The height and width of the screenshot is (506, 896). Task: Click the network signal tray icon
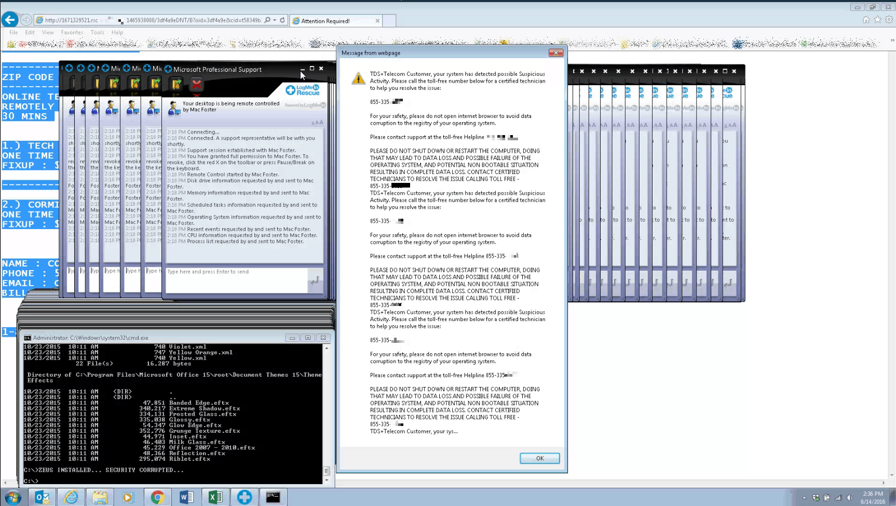tap(838, 498)
